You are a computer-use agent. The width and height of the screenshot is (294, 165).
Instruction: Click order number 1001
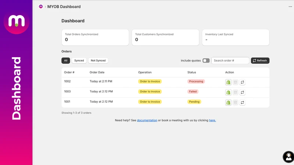click(x=67, y=102)
